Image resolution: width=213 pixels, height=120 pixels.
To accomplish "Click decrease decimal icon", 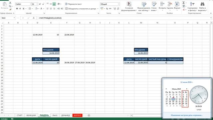I will 118,9.
